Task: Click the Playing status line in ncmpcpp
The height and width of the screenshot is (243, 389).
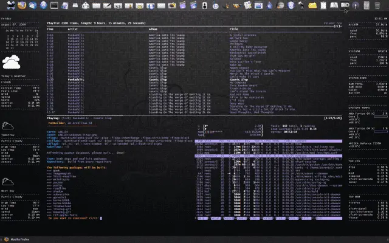Action: coord(79,118)
